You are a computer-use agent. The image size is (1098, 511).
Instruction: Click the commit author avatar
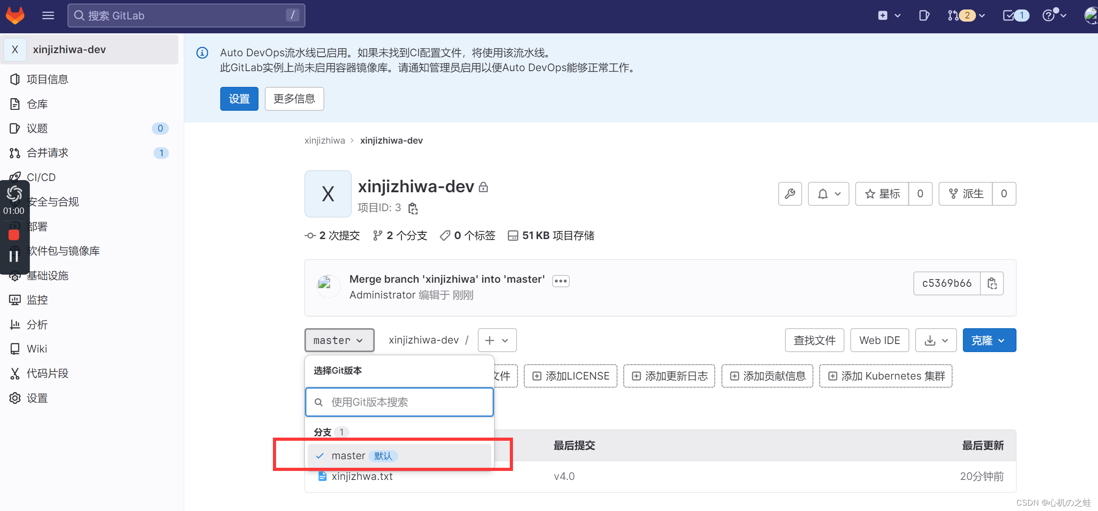[x=328, y=286]
